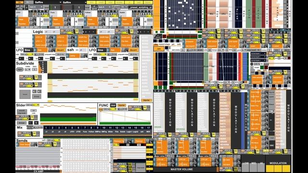Toggle the bipolar button next to FUNC clear
Screen dimensions: 308x173
(x=122, y=105)
